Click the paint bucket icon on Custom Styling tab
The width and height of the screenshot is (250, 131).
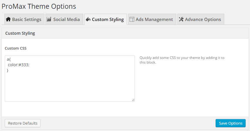[88, 19]
